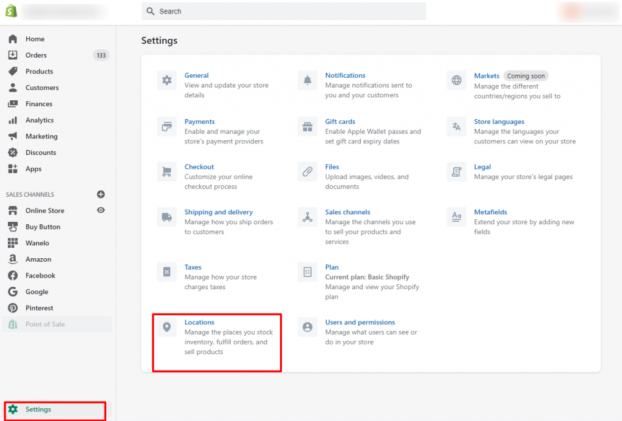The width and height of the screenshot is (622, 421).
Task: Select the Home icon in the sidebar
Action: coord(13,38)
